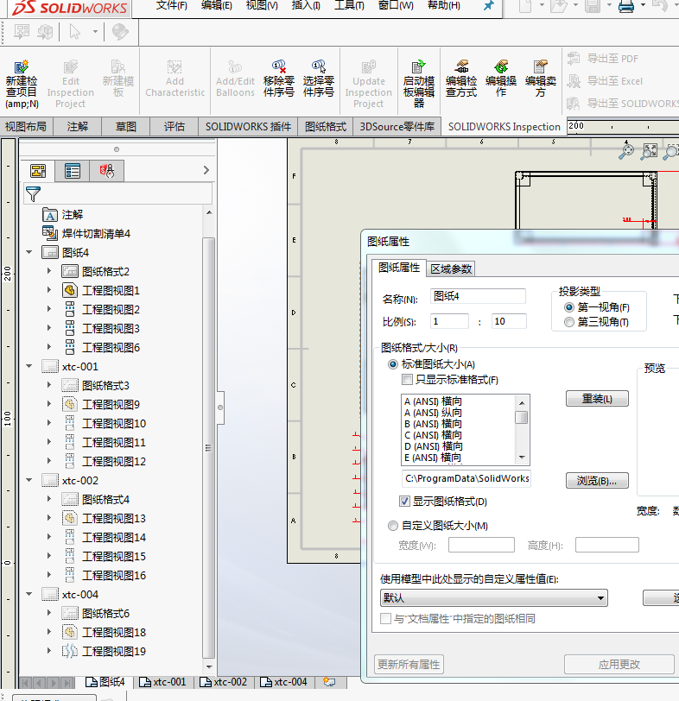Viewport: 679px width, 701px height.
Task: Switch to 注解 ribbon tab
Action: 78,127
